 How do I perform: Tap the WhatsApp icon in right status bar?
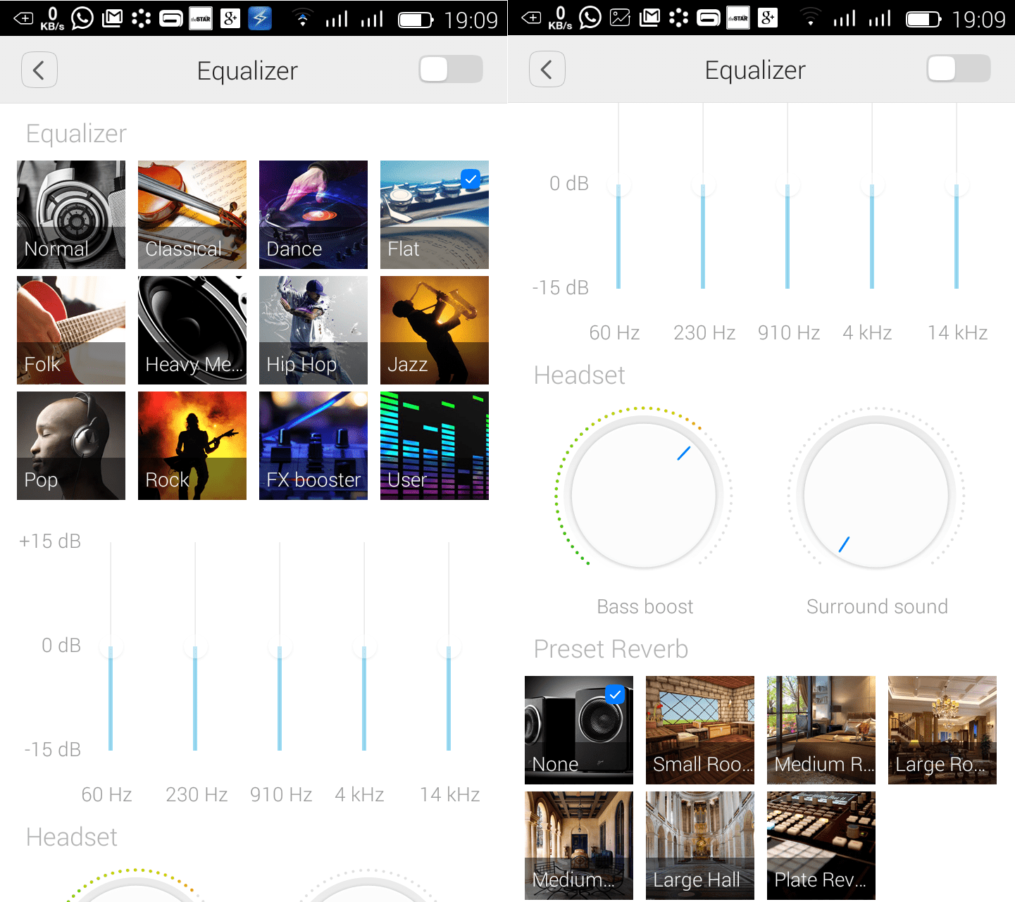[x=590, y=18]
